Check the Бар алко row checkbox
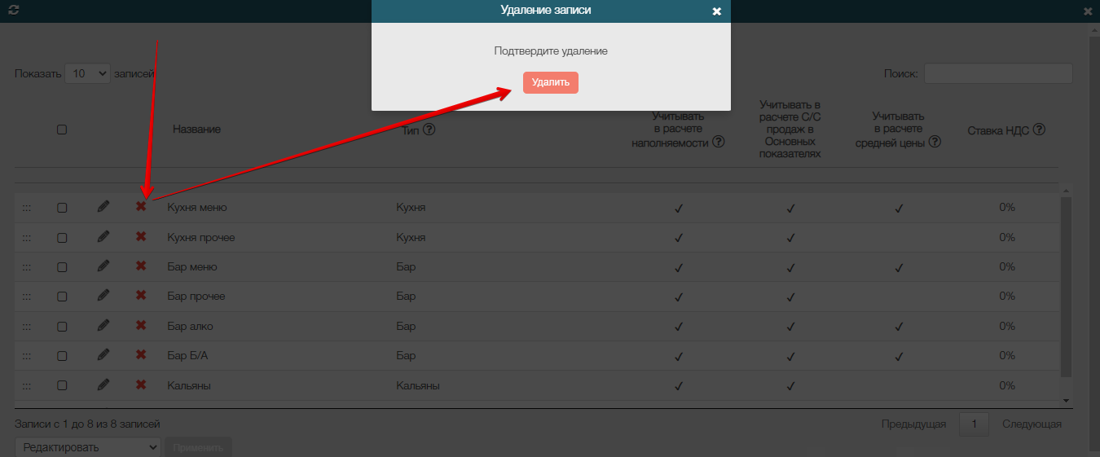1100x457 pixels. [x=62, y=327]
